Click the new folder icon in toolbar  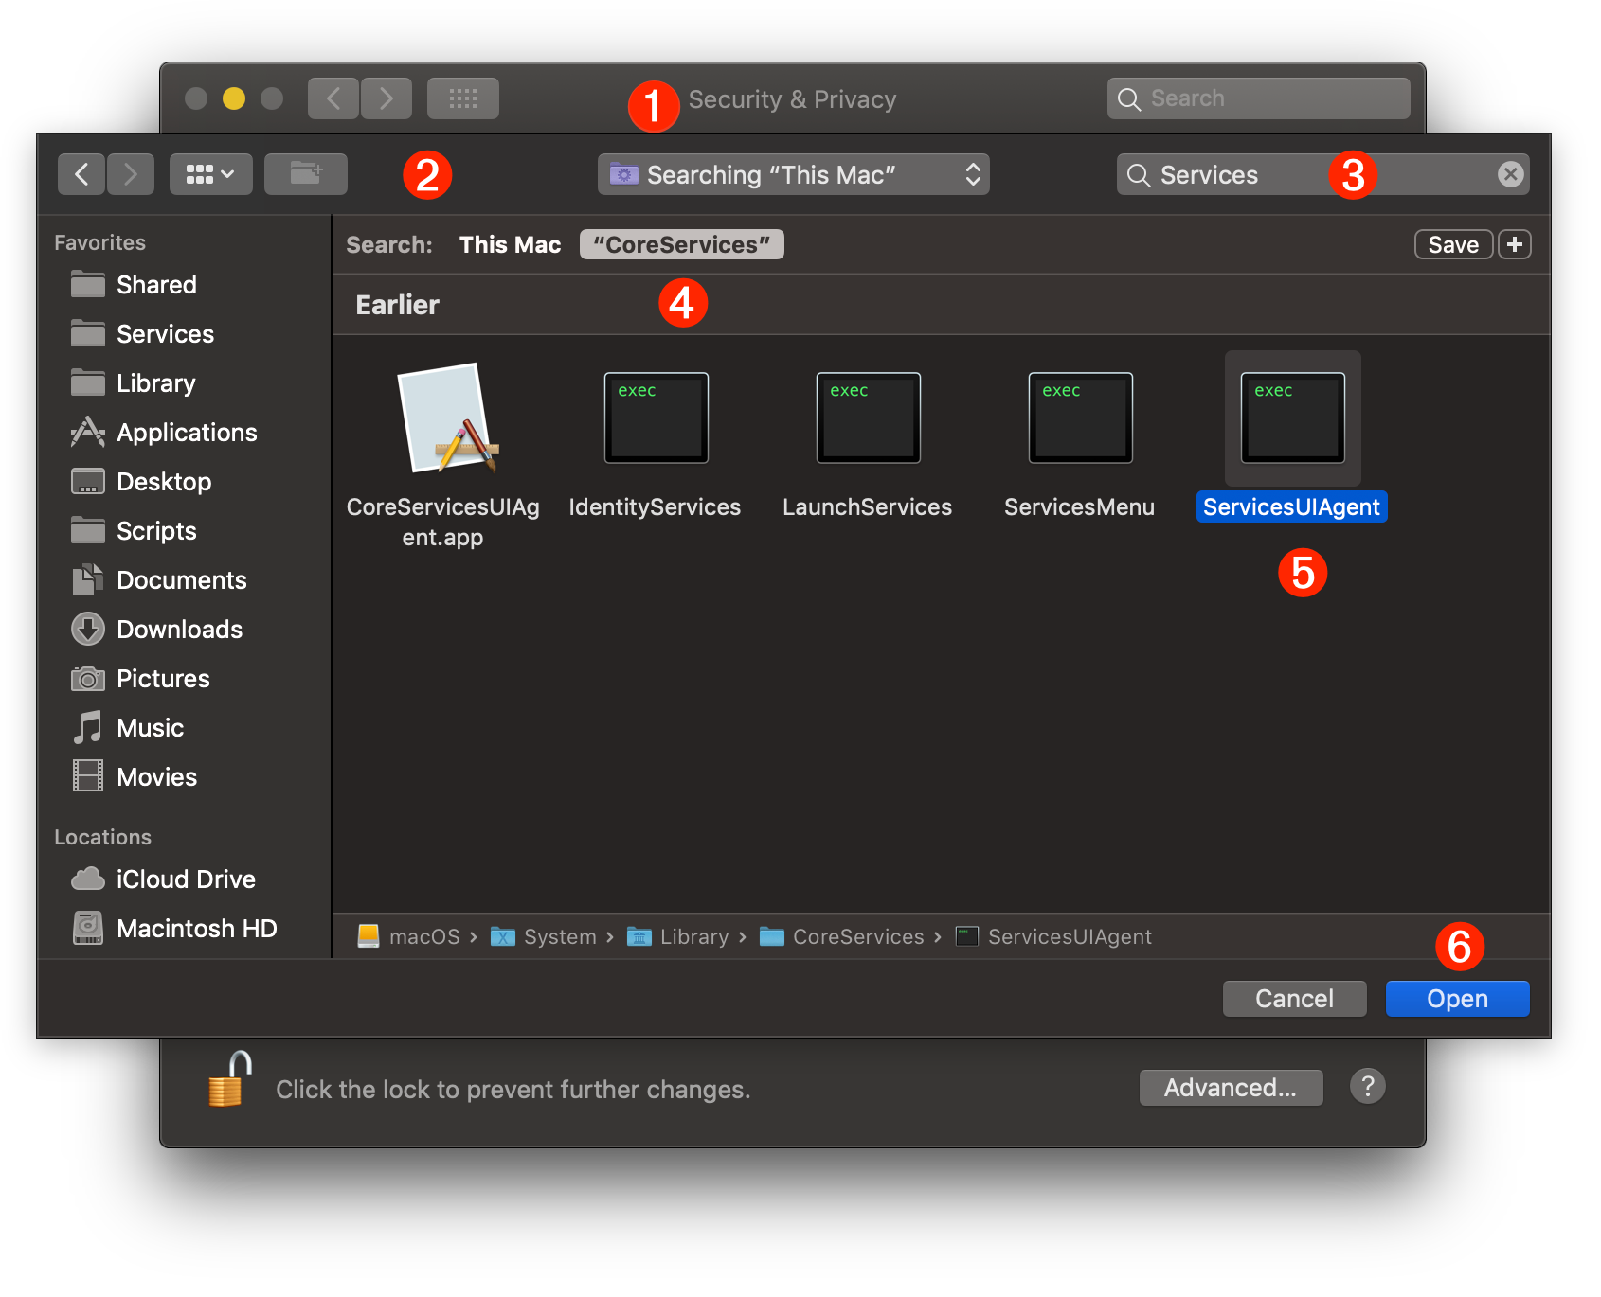305,173
